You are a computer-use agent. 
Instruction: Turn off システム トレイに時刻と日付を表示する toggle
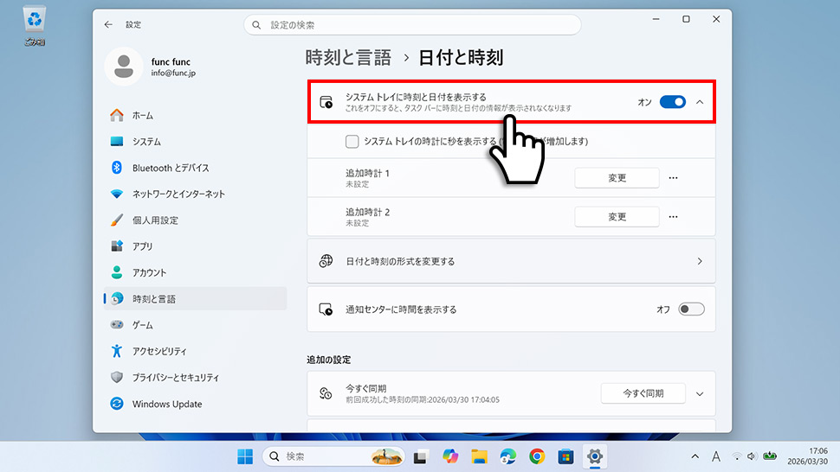tap(673, 102)
